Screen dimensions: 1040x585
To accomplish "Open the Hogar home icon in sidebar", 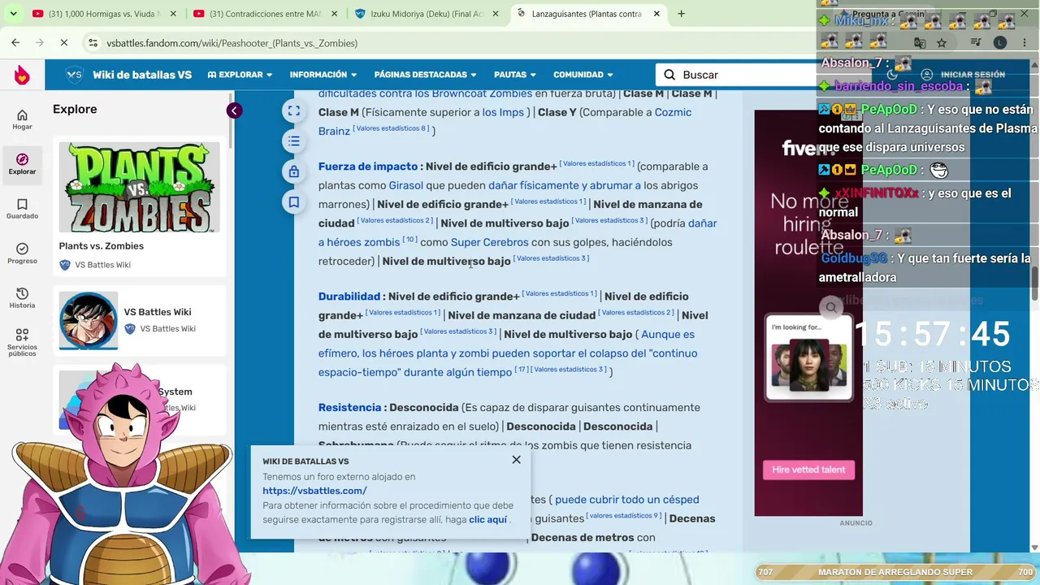I will click(22, 119).
